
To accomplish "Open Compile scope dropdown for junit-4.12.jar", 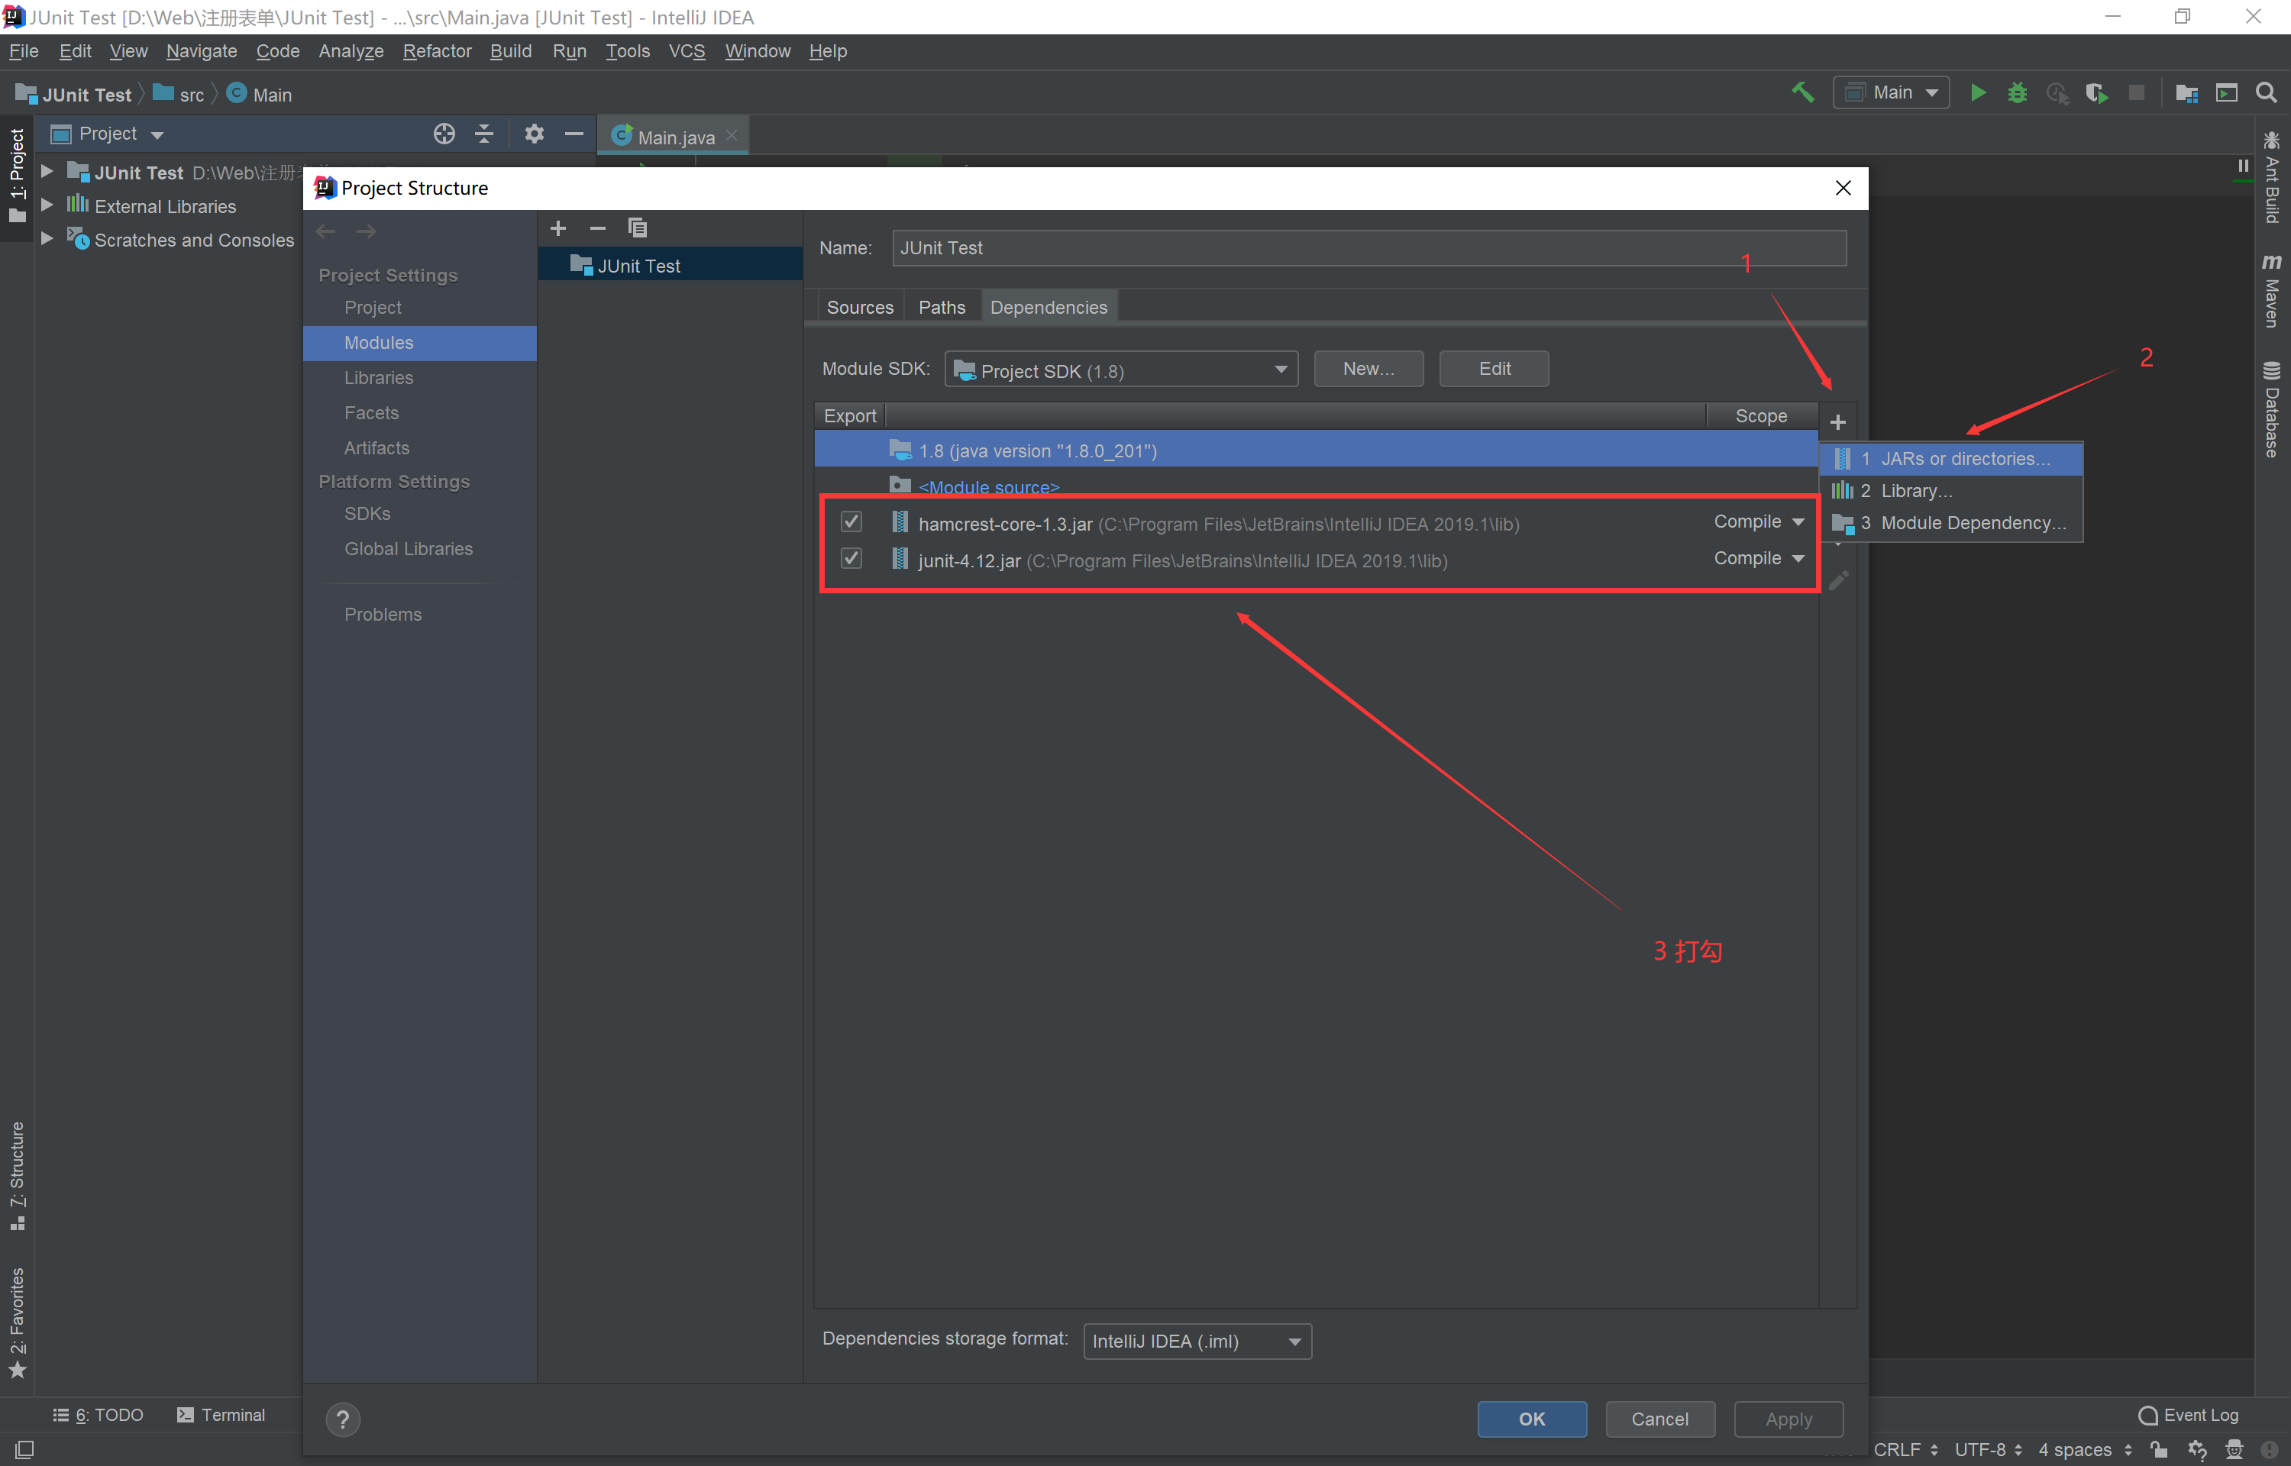I will 1757,559.
